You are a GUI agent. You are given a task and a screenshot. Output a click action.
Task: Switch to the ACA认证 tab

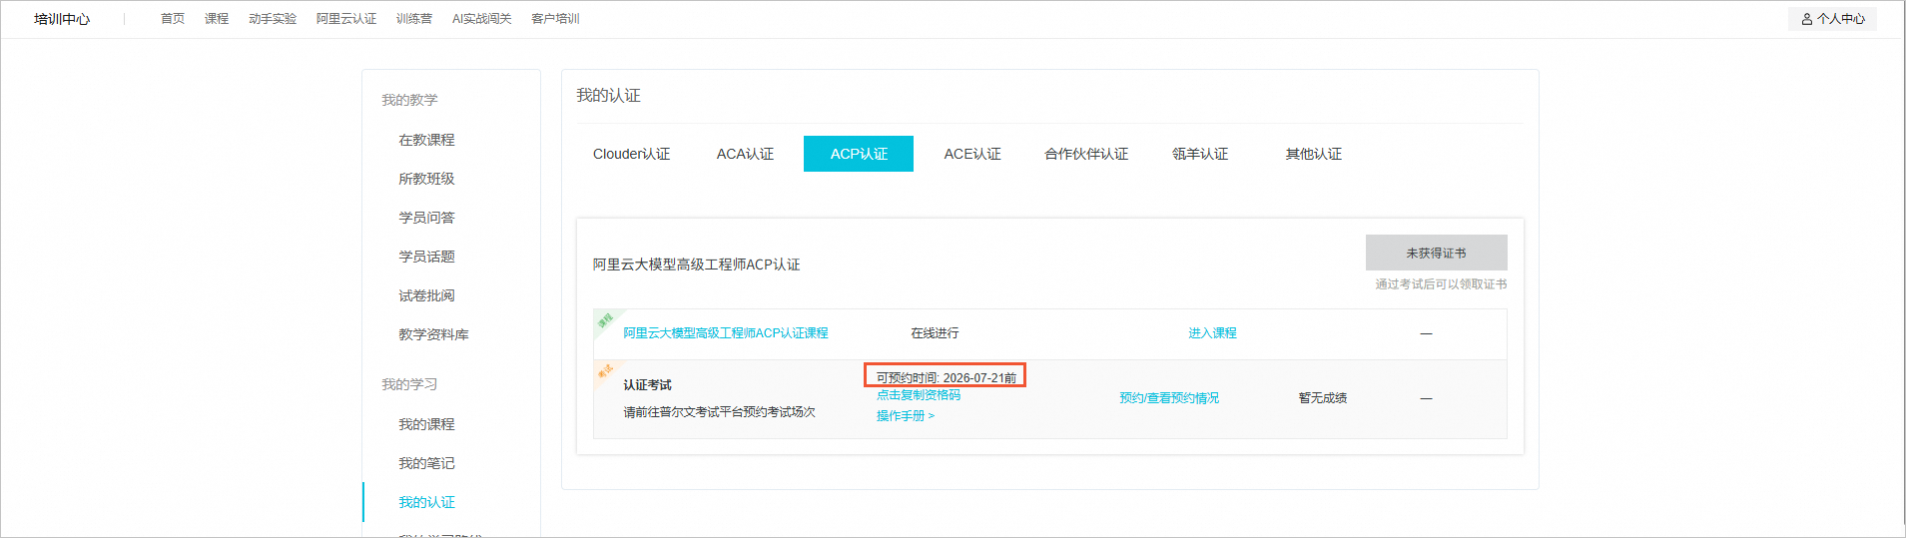click(745, 154)
